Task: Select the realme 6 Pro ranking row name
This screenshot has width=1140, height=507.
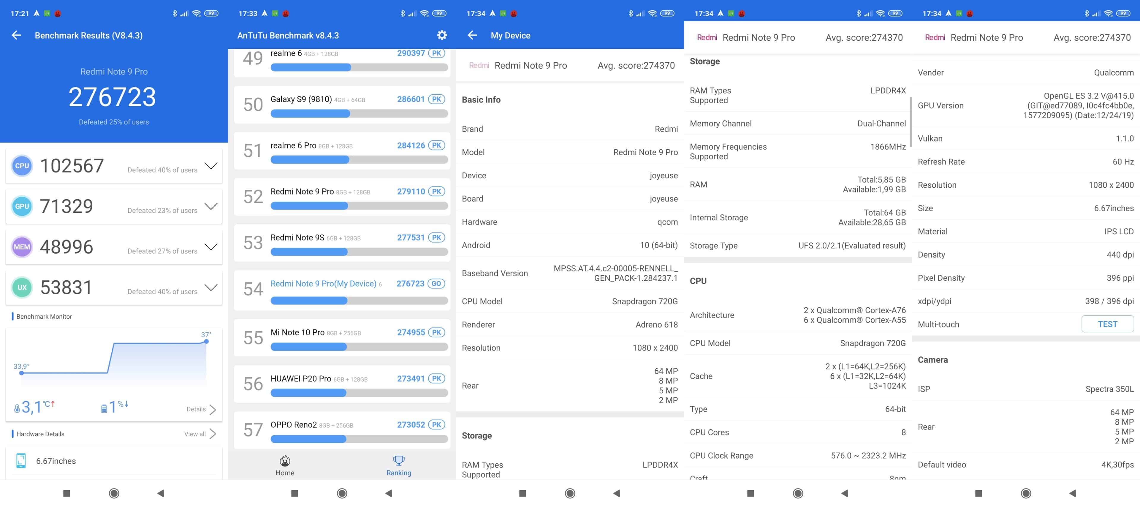Action: pyautogui.click(x=293, y=145)
